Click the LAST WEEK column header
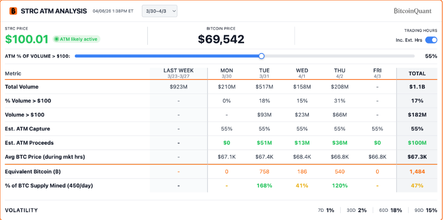 point(178,73)
